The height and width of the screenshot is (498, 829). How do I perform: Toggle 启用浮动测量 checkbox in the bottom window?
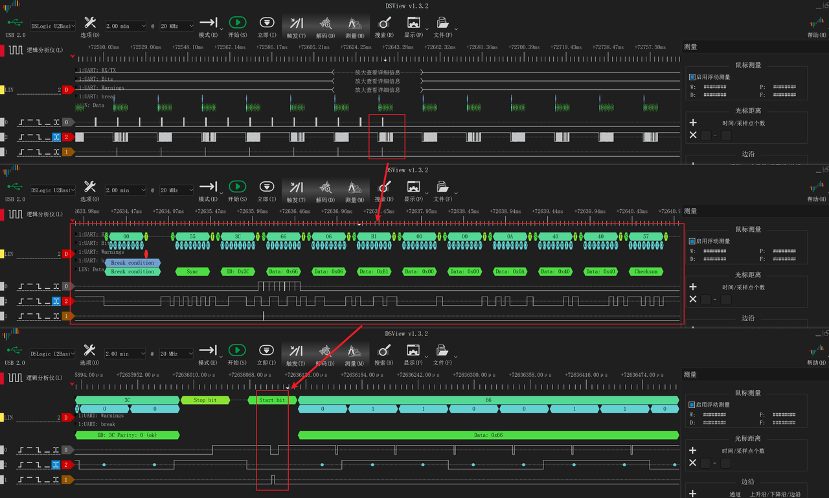(692, 405)
